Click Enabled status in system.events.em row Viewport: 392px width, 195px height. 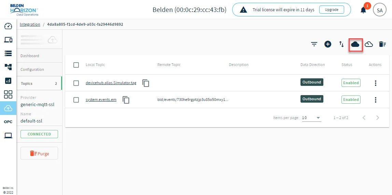351,100
